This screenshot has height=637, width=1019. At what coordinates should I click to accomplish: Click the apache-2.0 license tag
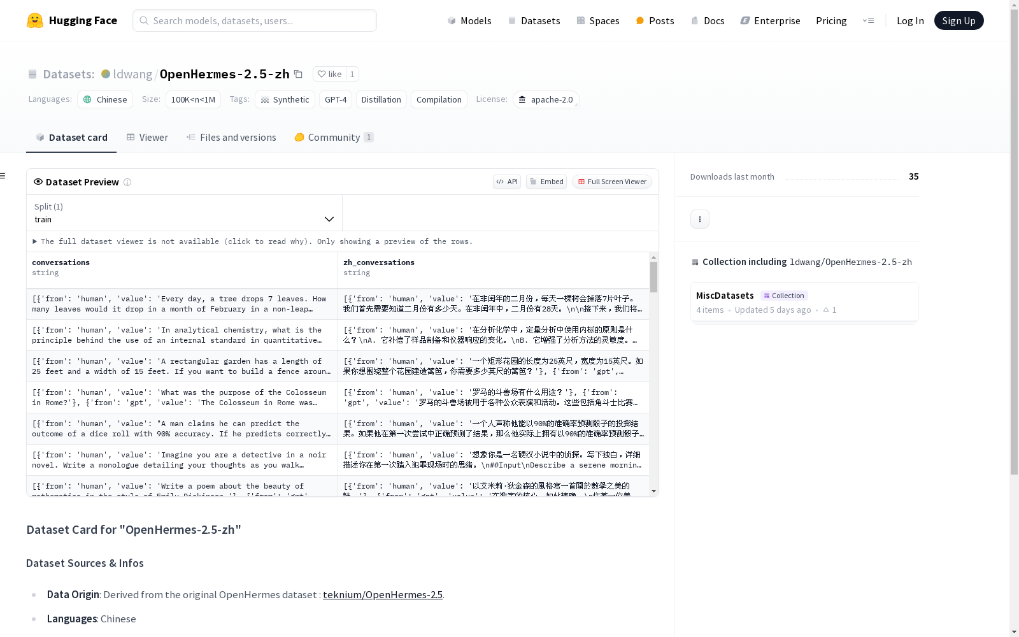coord(546,99)
